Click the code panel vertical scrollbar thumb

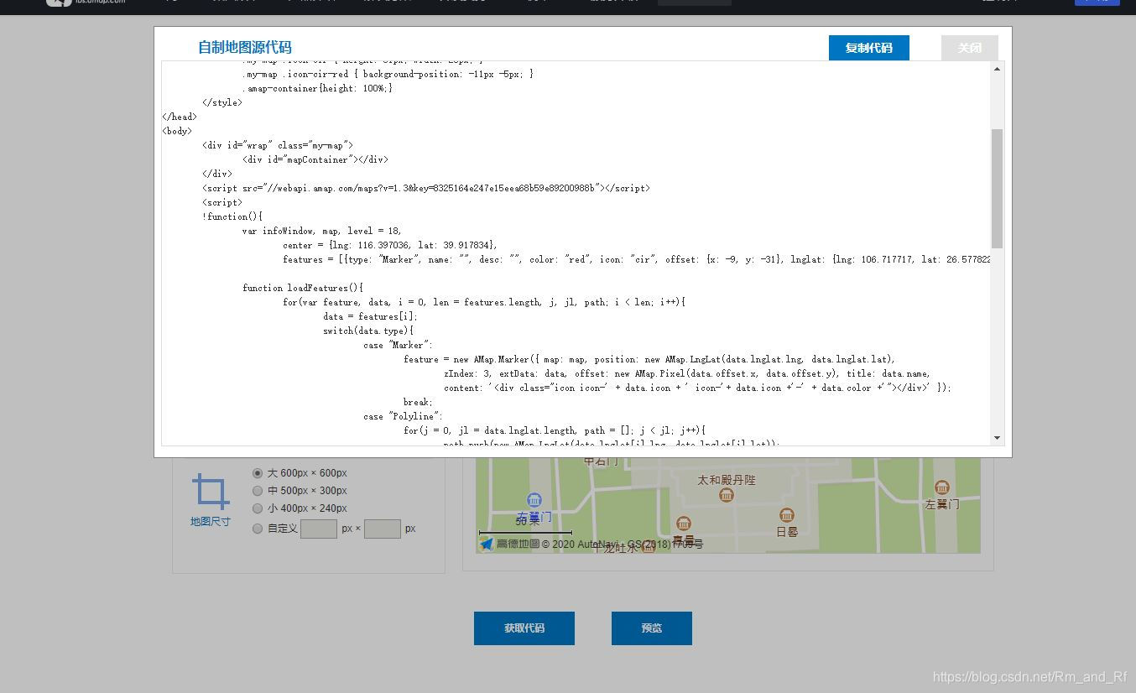[x=997, y=189]
